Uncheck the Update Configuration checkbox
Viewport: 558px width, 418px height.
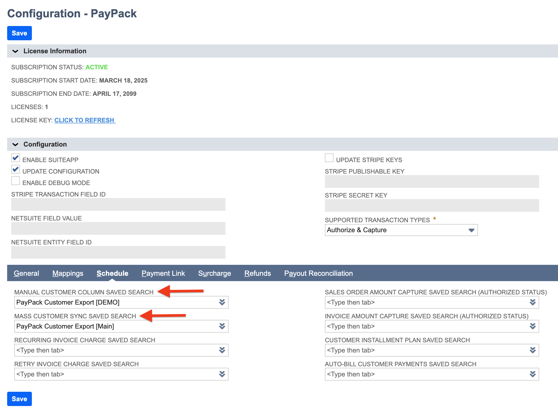point(16,169)
